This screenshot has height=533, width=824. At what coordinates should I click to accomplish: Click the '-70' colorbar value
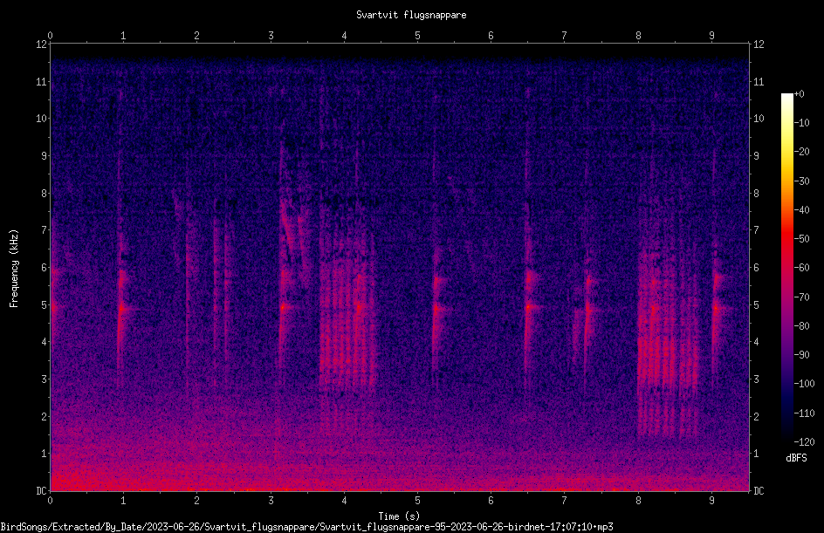pyautogui.click(x=801, y=297)
